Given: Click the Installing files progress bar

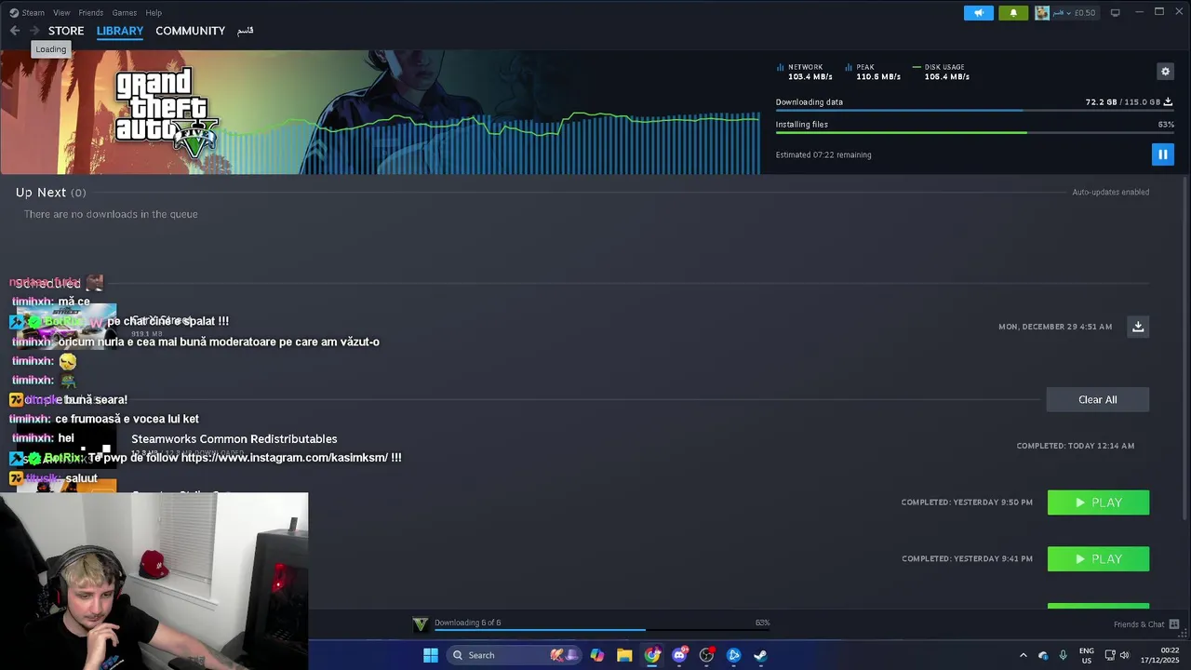Looking at the screenshot, I should pyautogui.click(x=974, y=132).
